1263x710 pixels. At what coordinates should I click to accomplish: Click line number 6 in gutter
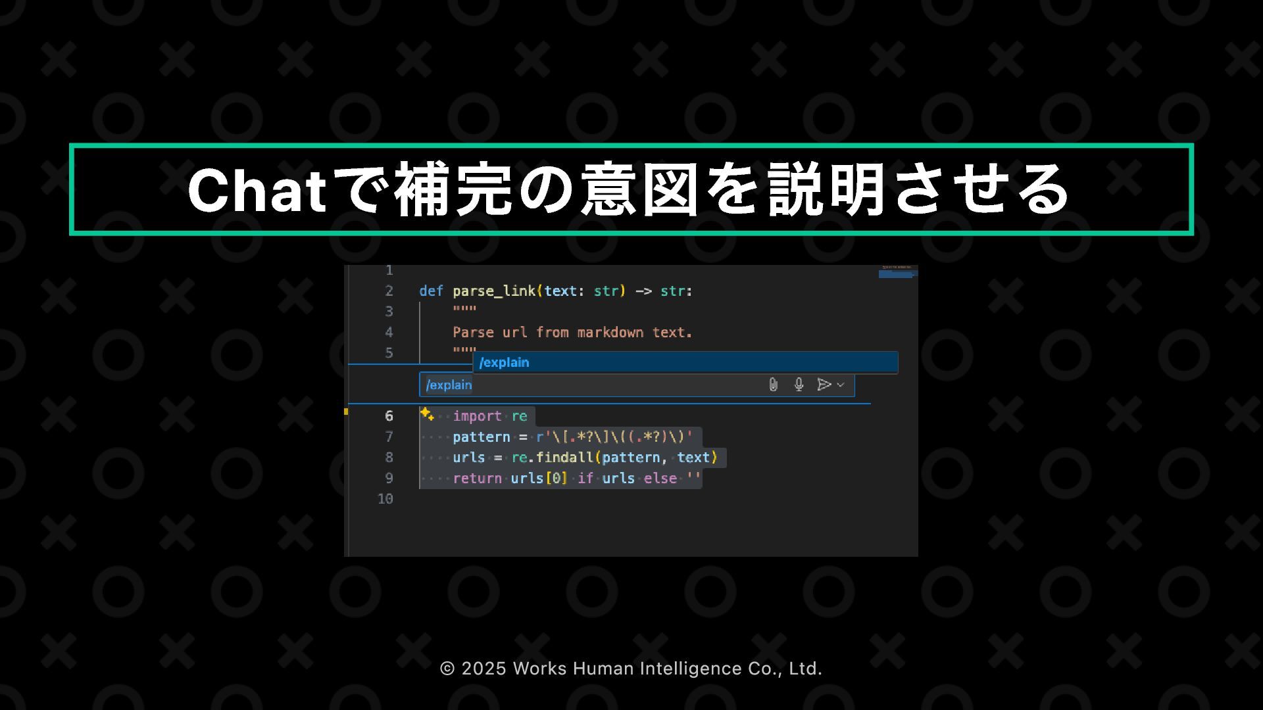click(389, 416)
